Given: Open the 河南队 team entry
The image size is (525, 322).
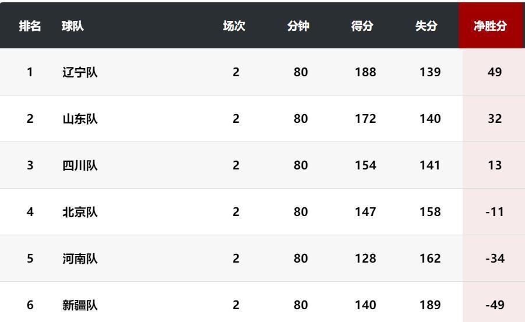Looking at the screenshot, I should coord(80,259).
